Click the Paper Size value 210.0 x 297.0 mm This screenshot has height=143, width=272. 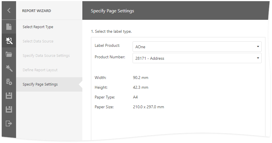point(148,107)
